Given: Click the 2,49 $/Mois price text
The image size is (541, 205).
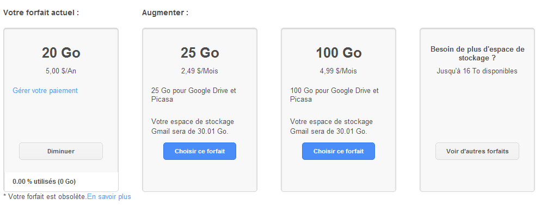Looking at the screenshot, I should click(200, 71).
